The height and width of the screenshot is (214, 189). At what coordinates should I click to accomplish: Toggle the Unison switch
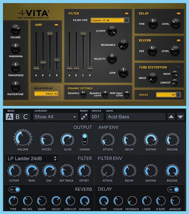coord(85,139)
